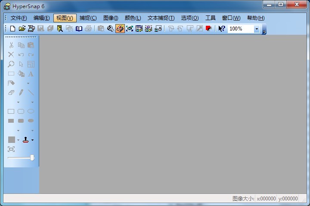Open the 文本捕捉(T) menu
Viewport: 310px width, 206px height.
[161, 18]
